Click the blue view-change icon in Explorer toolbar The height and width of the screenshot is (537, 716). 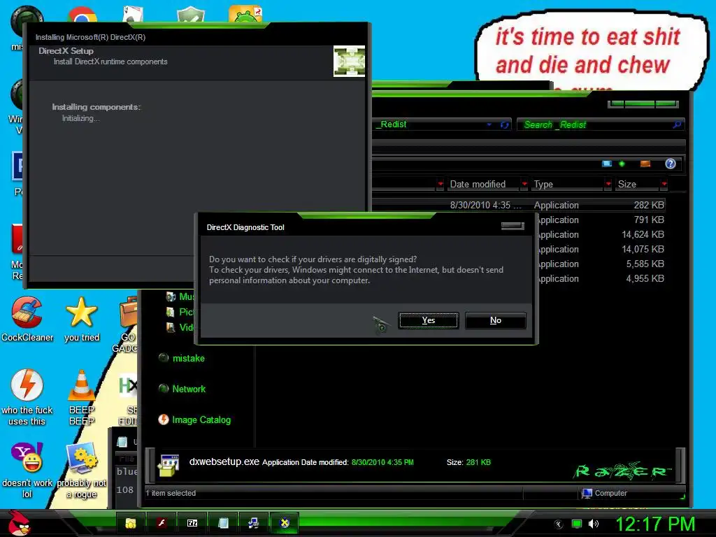point(607,164)
